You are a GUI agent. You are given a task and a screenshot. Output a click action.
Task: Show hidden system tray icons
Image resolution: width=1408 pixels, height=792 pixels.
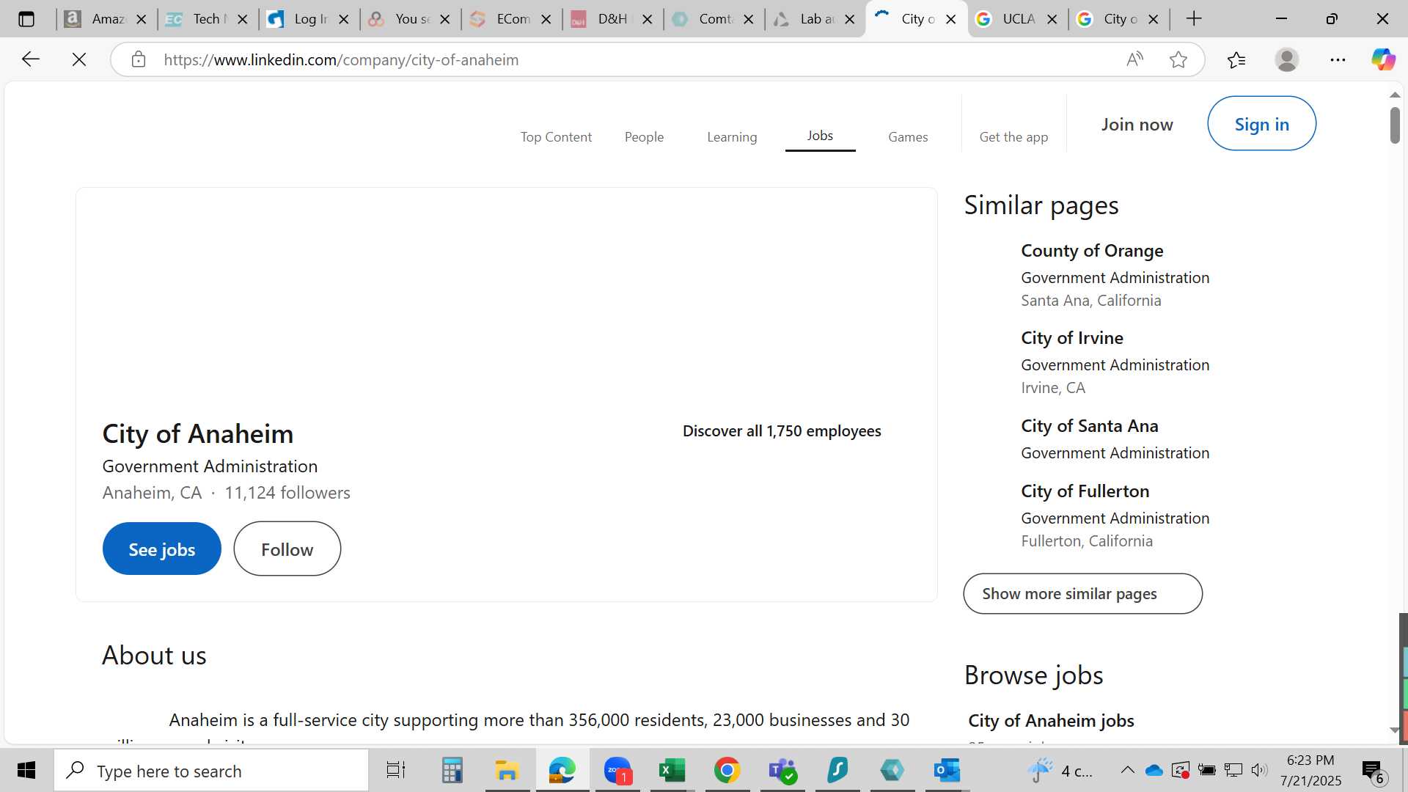(x=1128, y=770)
